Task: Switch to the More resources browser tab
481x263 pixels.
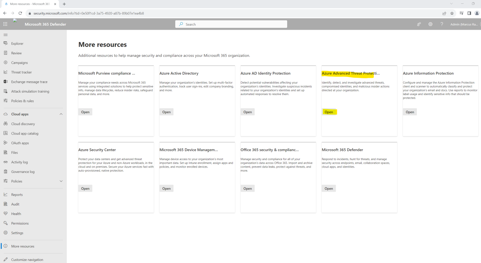Action: 28,4
